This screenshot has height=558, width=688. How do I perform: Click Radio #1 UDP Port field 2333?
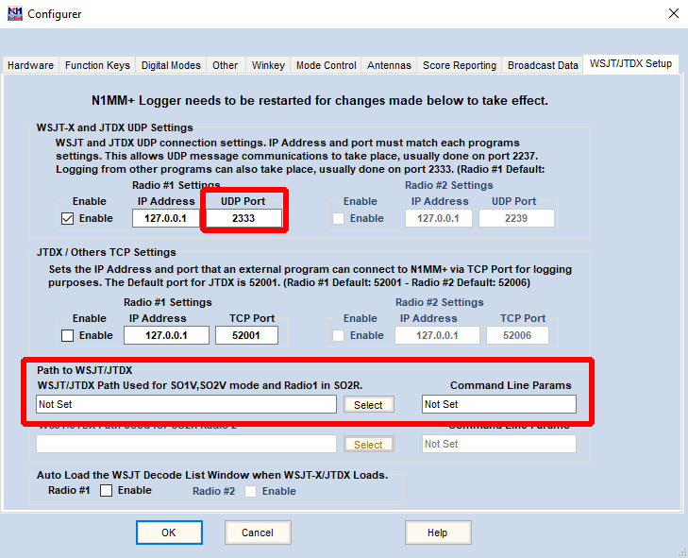pyautogui.click(x=243, y=218)
